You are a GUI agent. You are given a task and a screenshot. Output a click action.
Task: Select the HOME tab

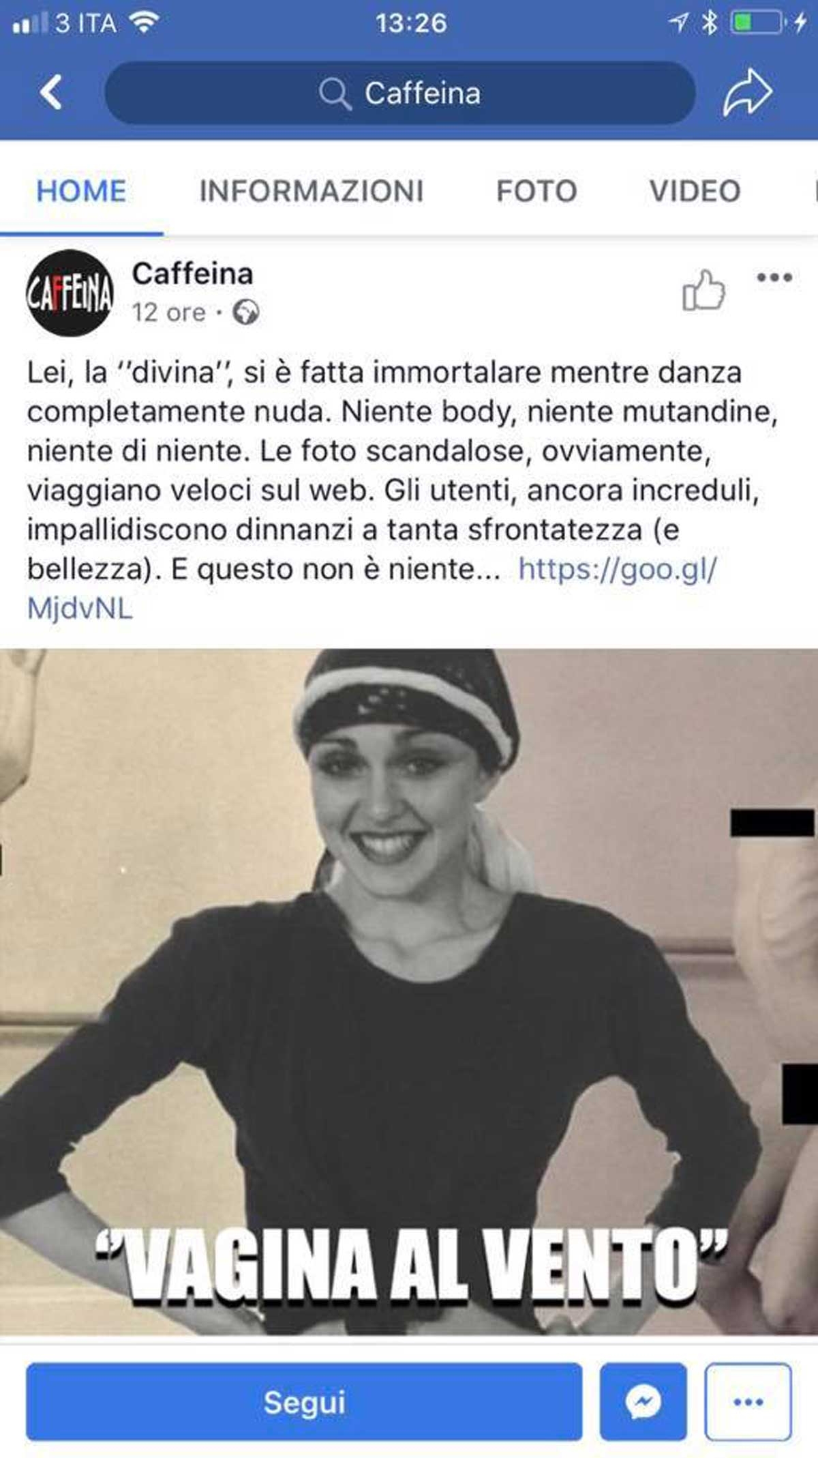(81, 191)
